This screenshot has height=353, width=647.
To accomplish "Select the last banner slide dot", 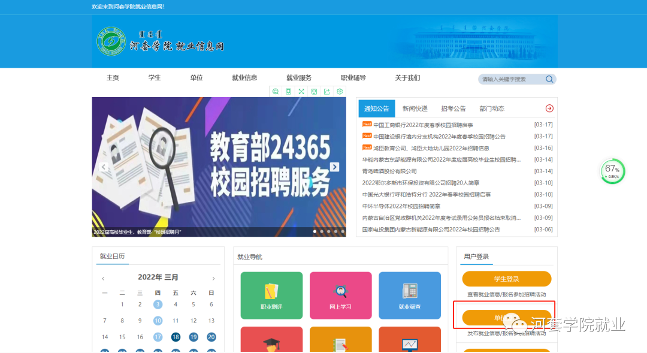I will (343, 231).
